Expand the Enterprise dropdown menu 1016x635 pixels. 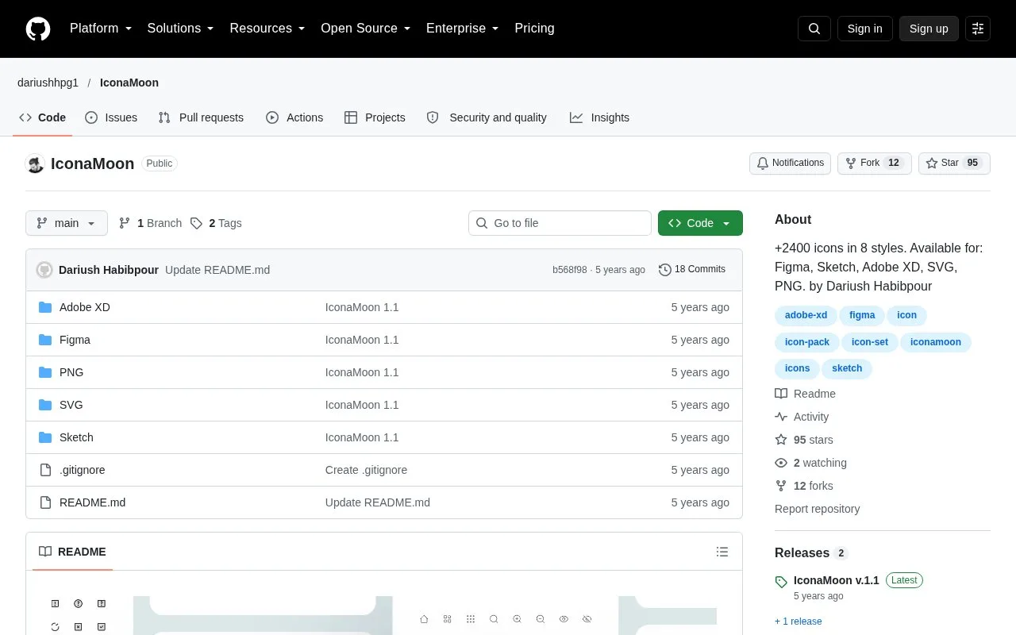[x=463, y=29]
